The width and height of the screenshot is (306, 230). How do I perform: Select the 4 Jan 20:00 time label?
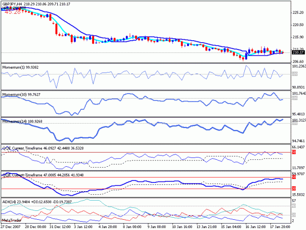[108, 227]
